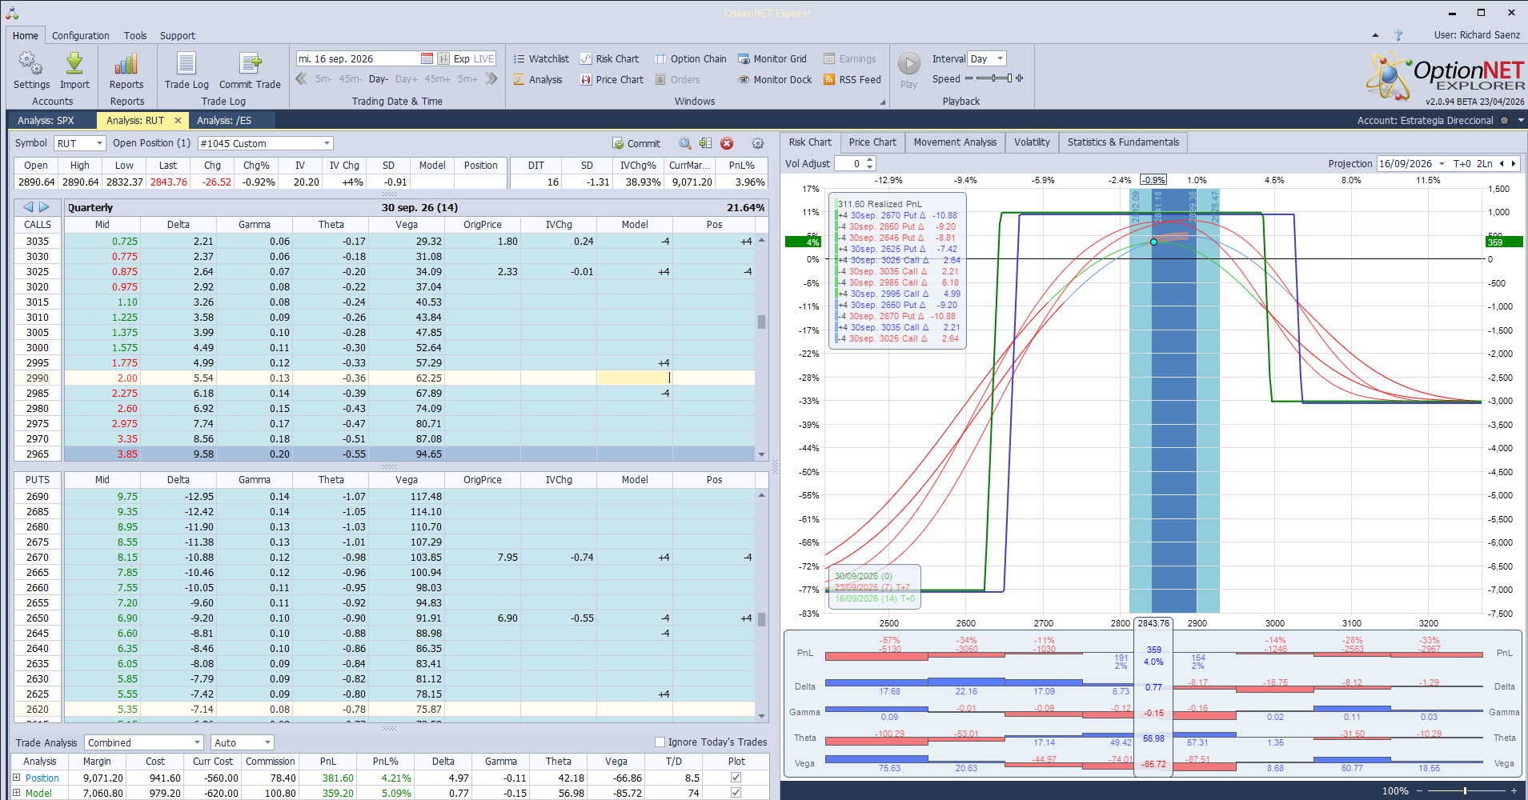Click the Commit button
This screenshot has width=1528, height=800.
click(x=636, y=143)
